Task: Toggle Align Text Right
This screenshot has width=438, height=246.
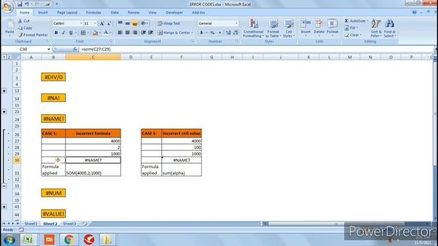Action: tap(135, 33)
